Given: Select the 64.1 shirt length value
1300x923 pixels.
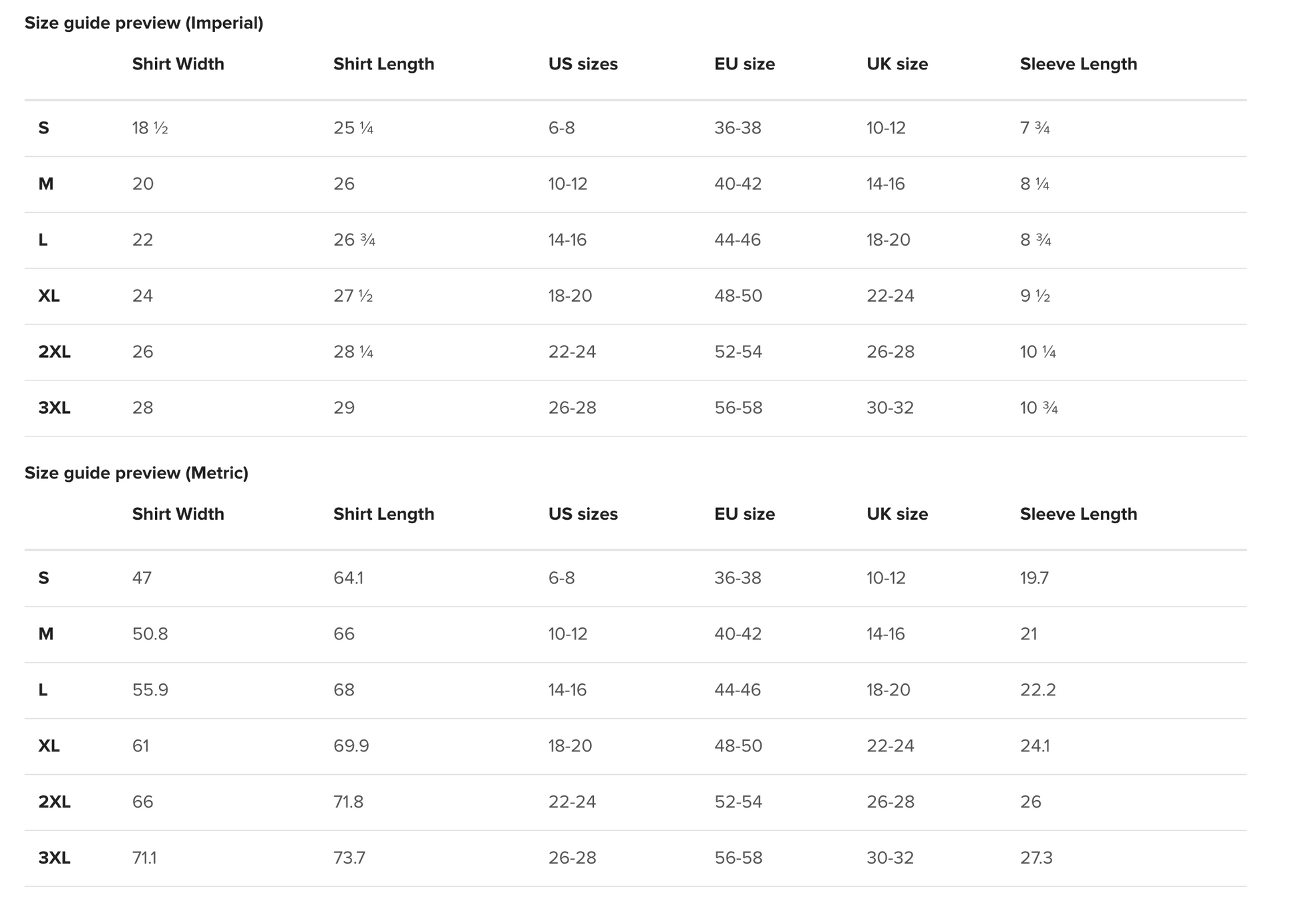Looking at the screenshot, I should click(348, 578).
